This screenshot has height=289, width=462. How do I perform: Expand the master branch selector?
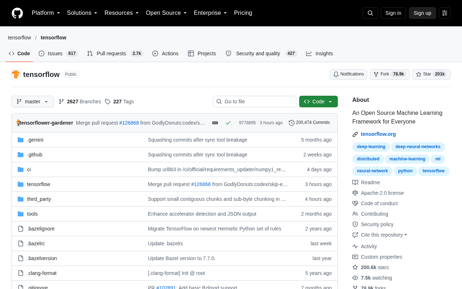pyautogui.click(x=32, y=102)
